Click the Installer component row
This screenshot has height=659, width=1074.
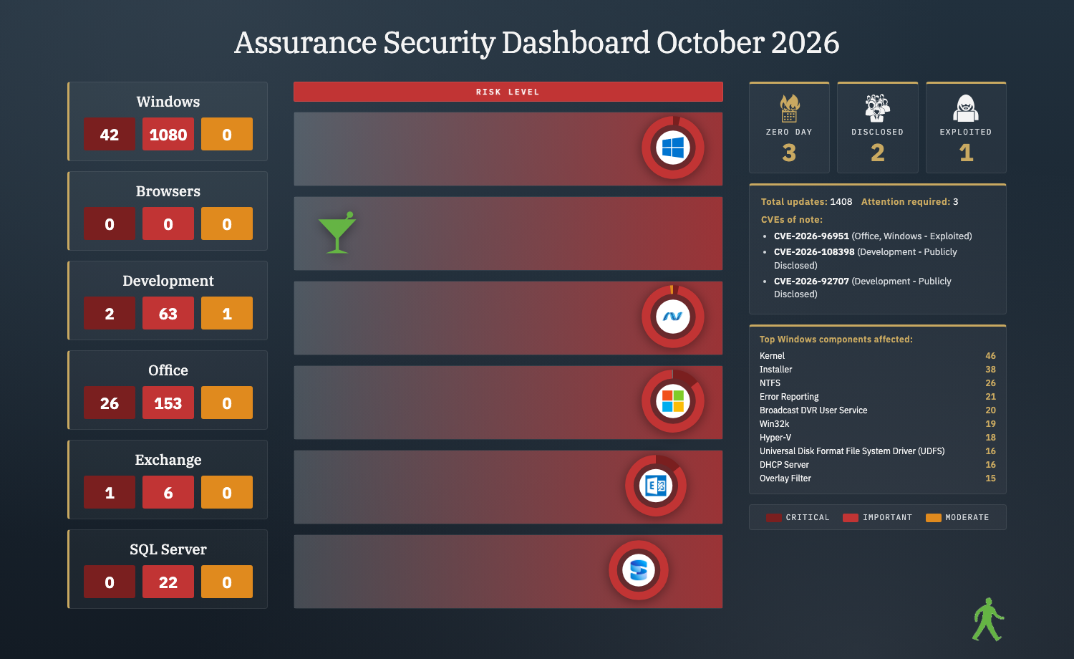878,370
